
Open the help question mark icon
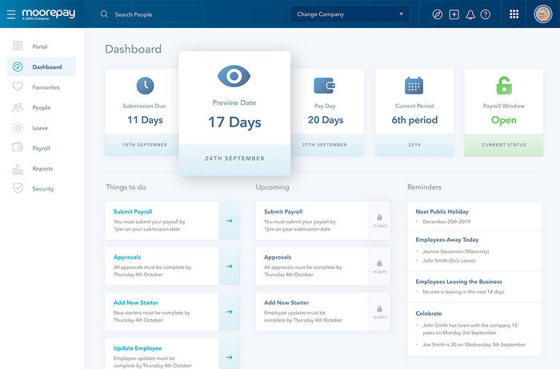[486, 14]
